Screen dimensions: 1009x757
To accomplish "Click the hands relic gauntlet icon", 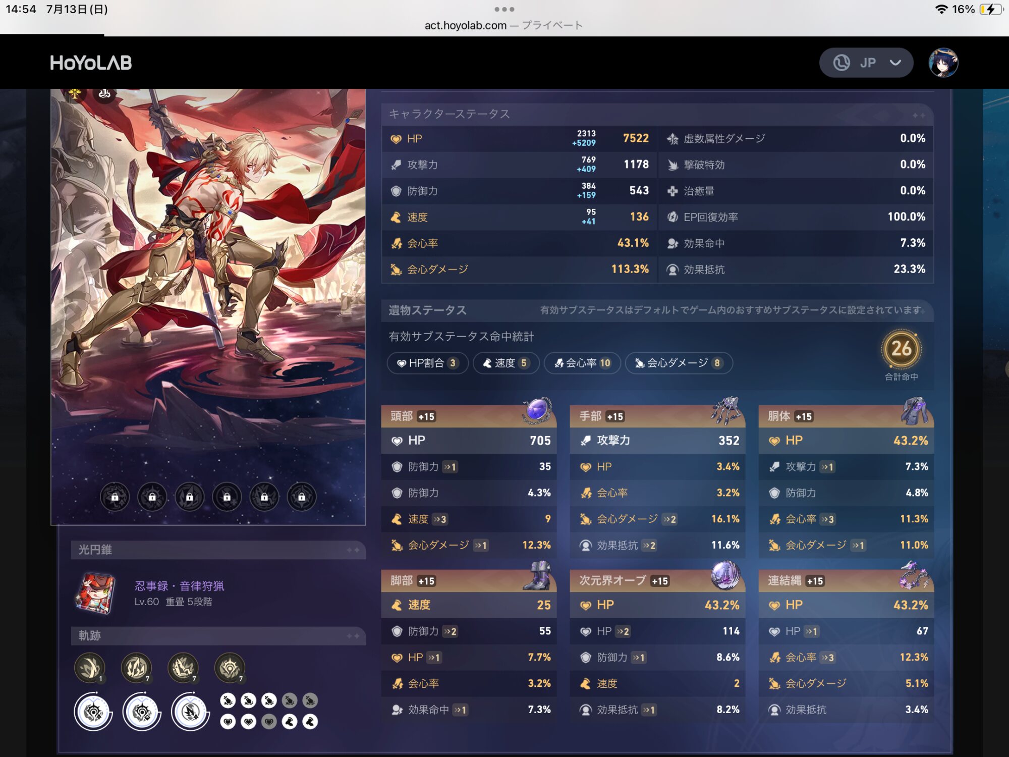I will pos(725,410).
